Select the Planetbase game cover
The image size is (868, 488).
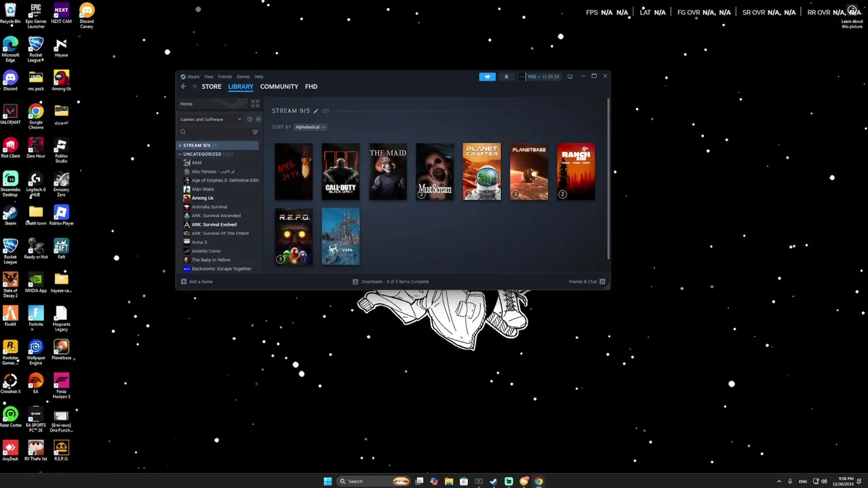tap(529, 171)
